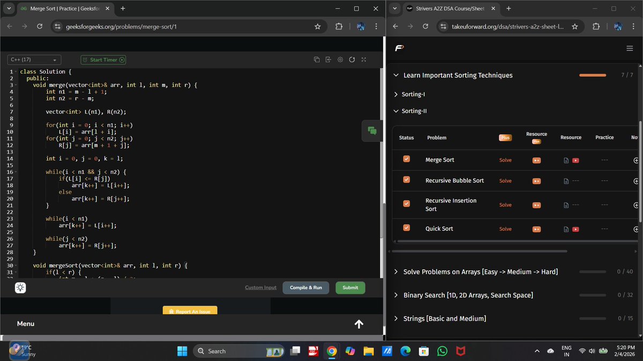
Task: Open the YouTube video for Quick Sort
Action: pos(575,229)
